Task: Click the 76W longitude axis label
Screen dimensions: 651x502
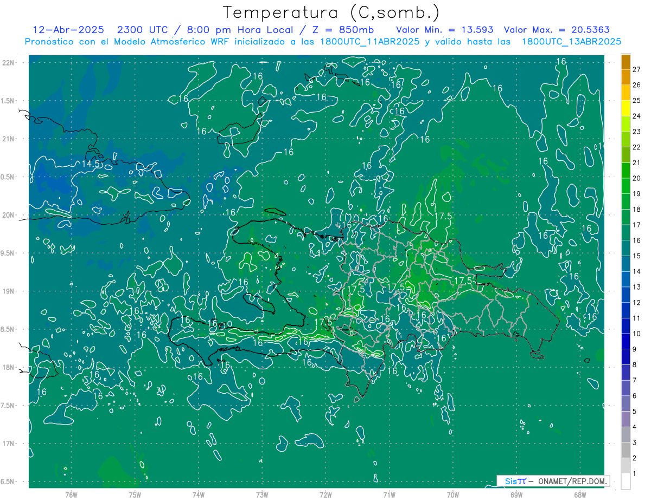Action: click(71, 494)
